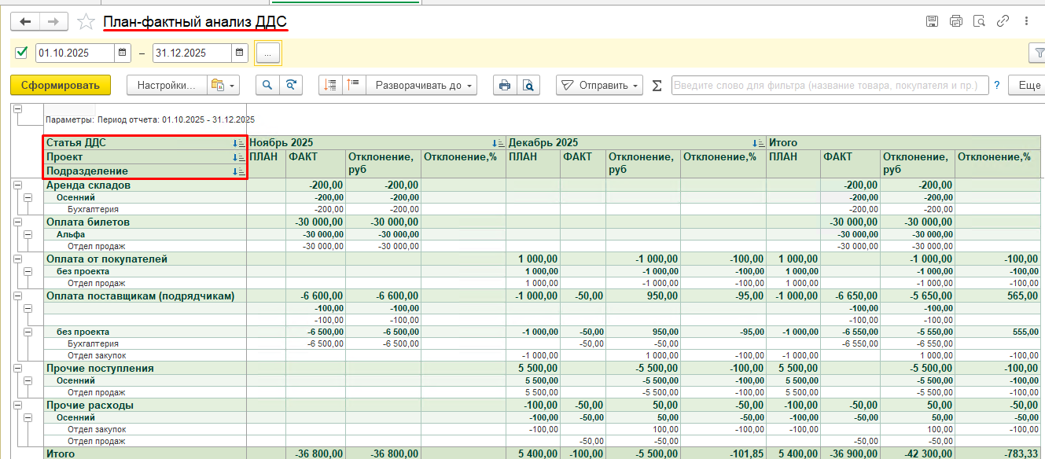Open help with the question mark icon
Image resolution: width=1045 pixels, height=459 pixels.
tap(997, 85)
